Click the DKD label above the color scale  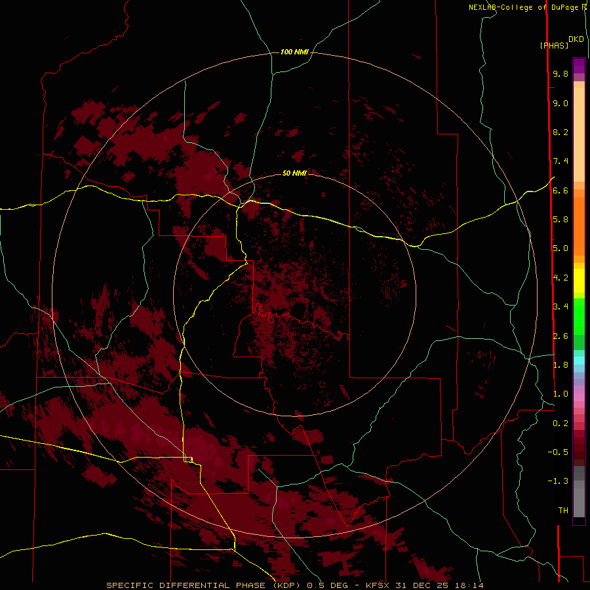coord(576,39)
